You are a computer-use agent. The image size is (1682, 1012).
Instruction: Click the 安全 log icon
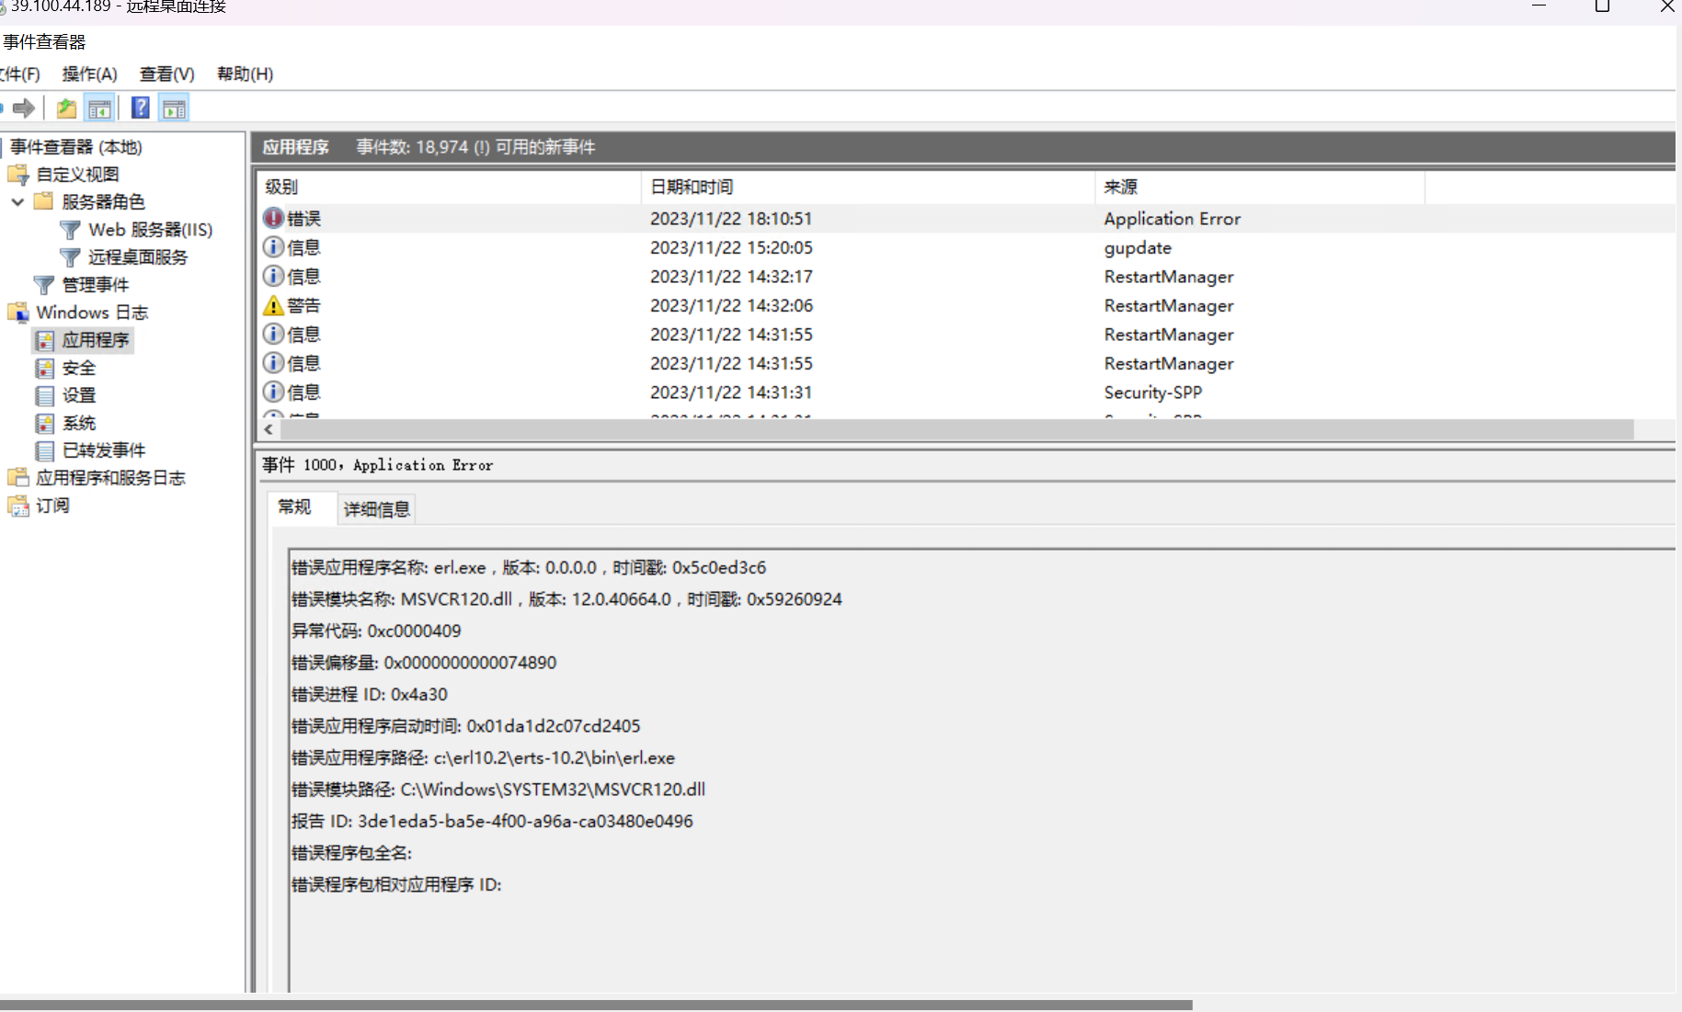(45, 368)
